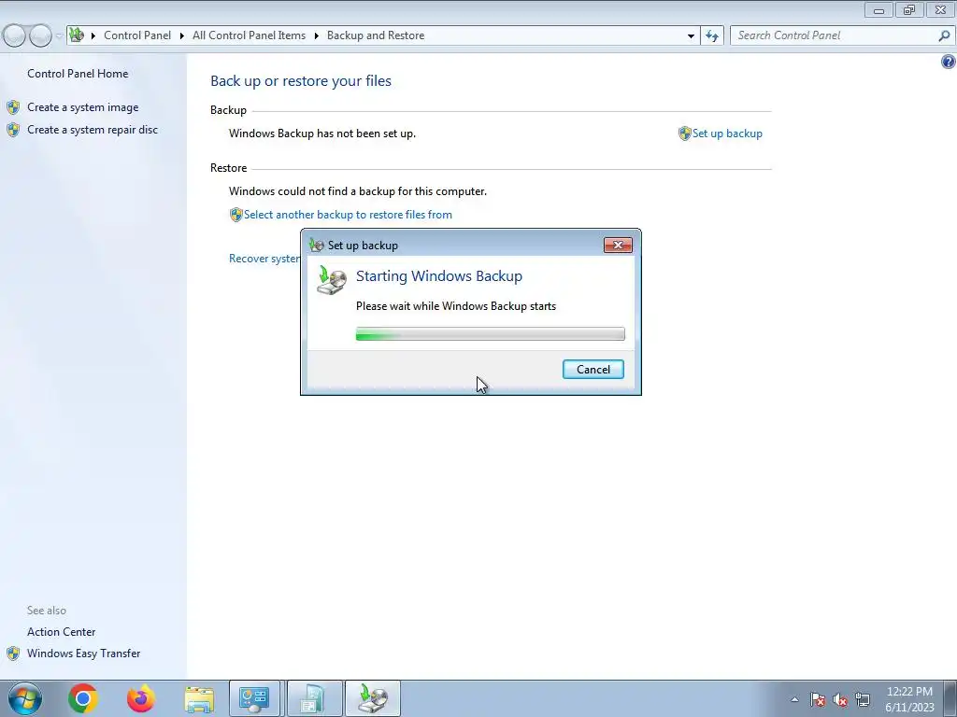Click the search magnifier icon

coord(944,36)
